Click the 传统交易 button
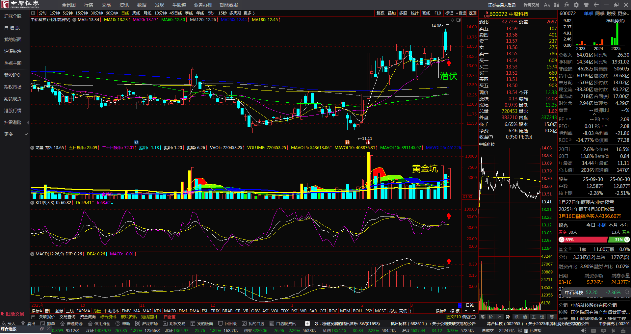 532,5
